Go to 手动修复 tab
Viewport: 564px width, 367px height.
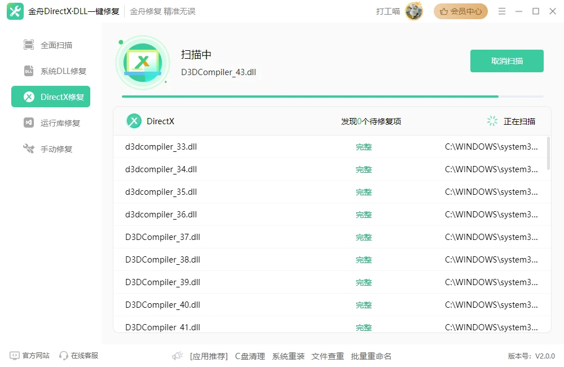point(51,148)
